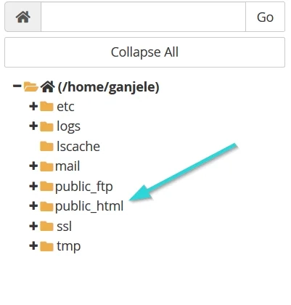
Task: Click the tmp folder icon
Action: pos(46,246)
